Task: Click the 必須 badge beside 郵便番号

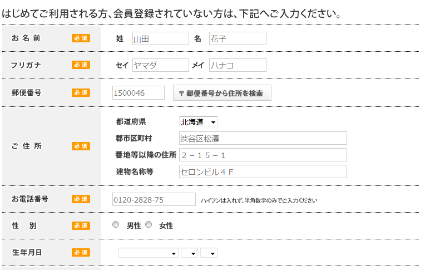Action: click(81, 93)
